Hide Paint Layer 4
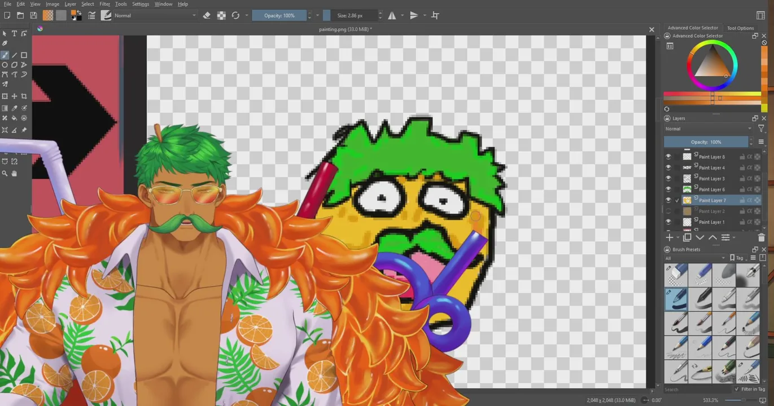Image resolution: width=774 pixels, height=406 pixels. [668, 167]
